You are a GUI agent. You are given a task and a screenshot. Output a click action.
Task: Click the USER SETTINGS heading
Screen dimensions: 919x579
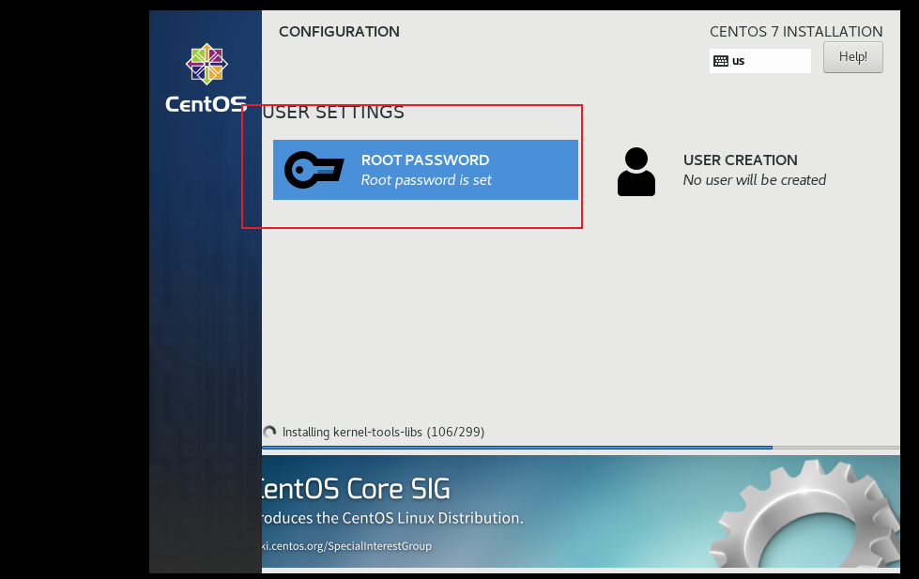pos(333,112)
